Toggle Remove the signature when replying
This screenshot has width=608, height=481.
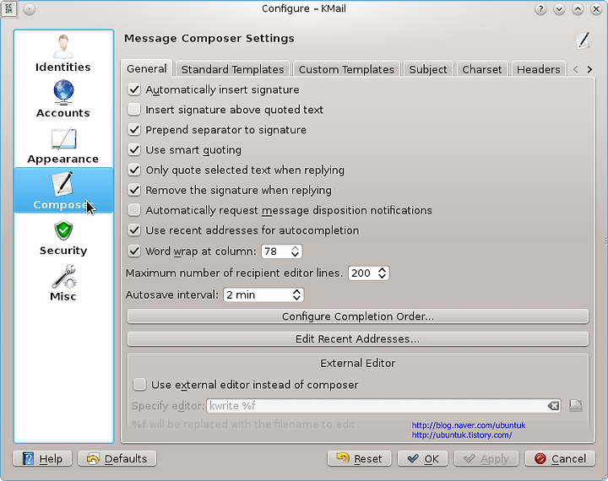pyautogui.click(x=134, y=191)
